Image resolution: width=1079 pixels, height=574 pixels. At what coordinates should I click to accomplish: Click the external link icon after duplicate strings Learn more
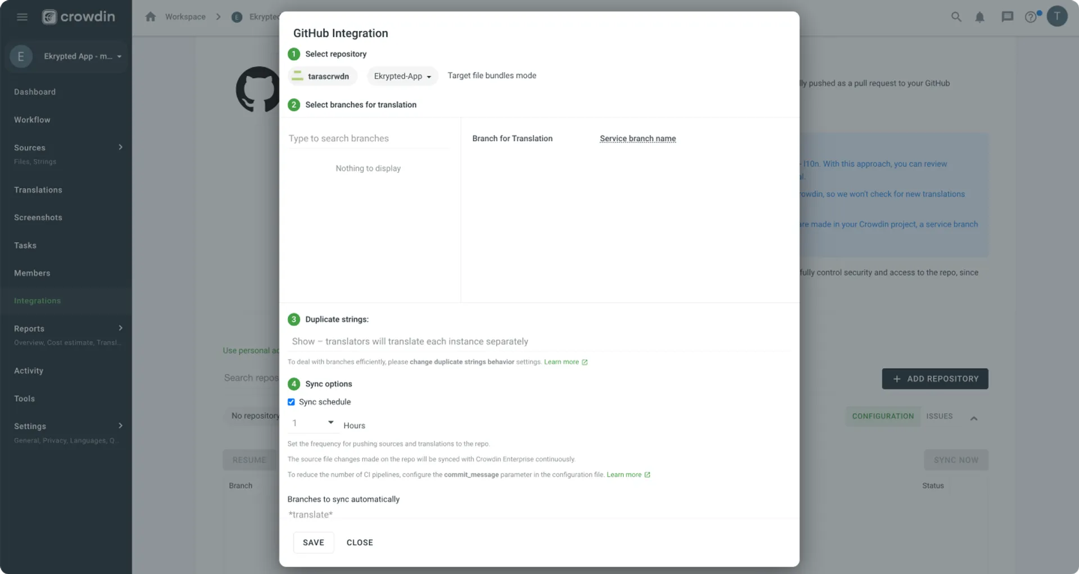tap(584, 362)
